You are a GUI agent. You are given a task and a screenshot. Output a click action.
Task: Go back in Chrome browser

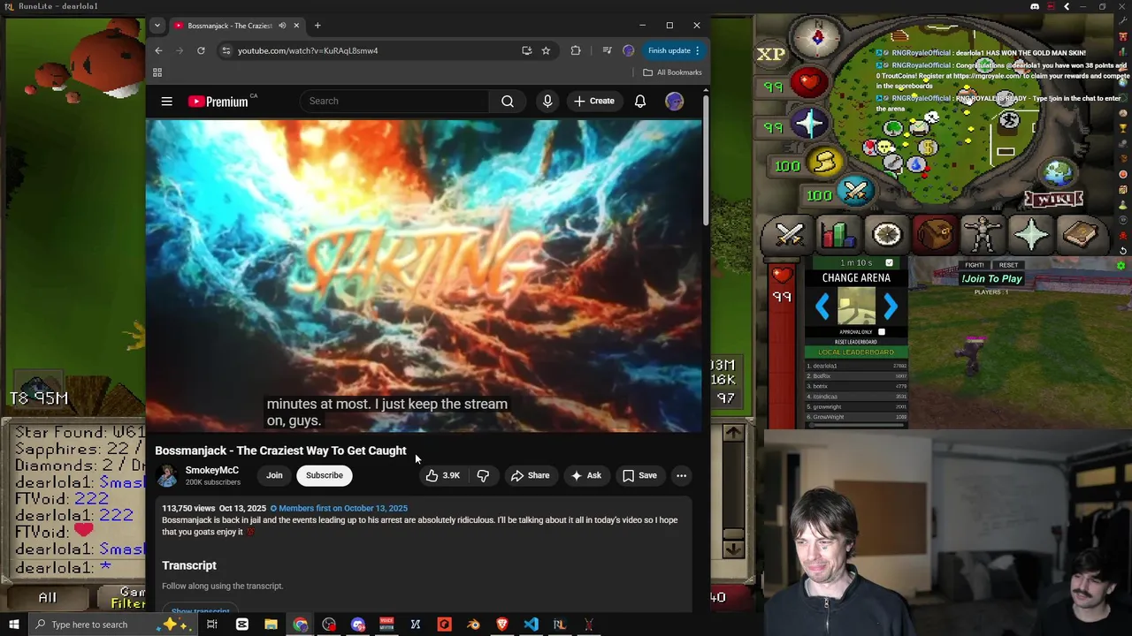(x=158, y=50)
